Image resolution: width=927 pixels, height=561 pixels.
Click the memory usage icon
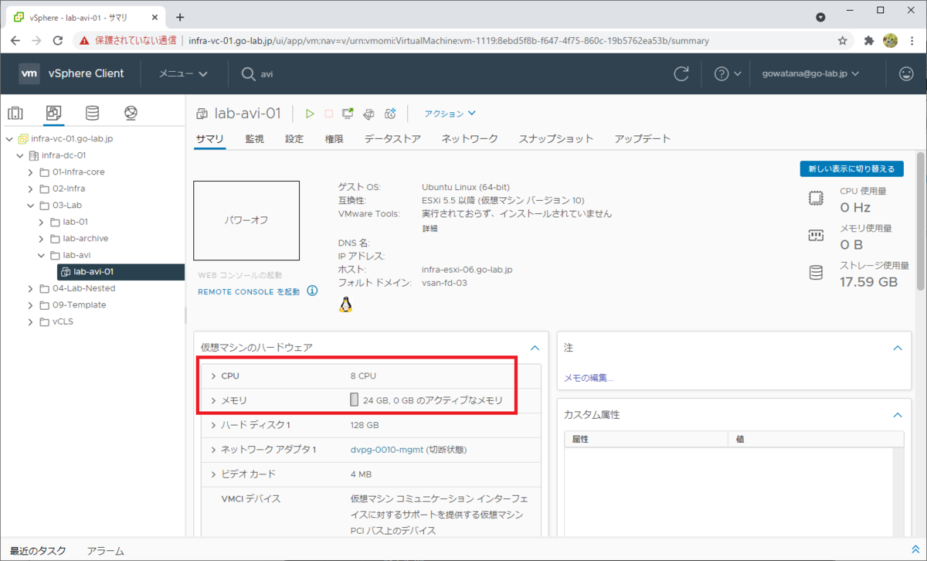click(x=816, y=236)
